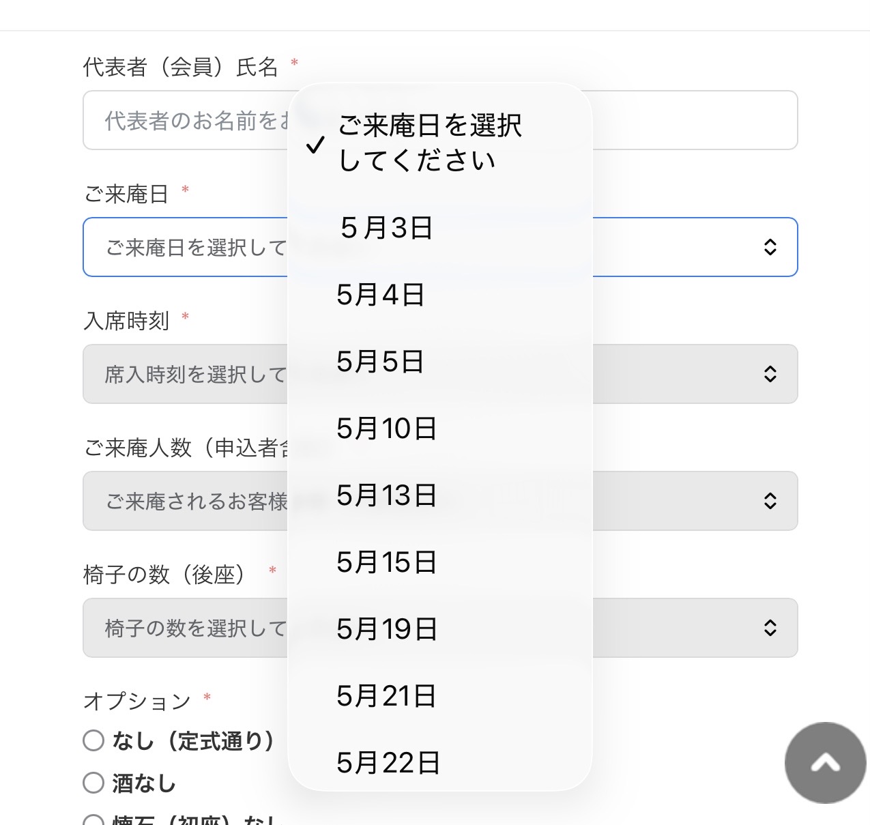
Task: Pick the 5月21日 option
Action: [386, 696]
